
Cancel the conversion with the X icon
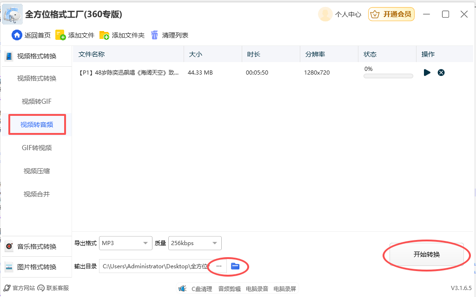coord(441,72)
